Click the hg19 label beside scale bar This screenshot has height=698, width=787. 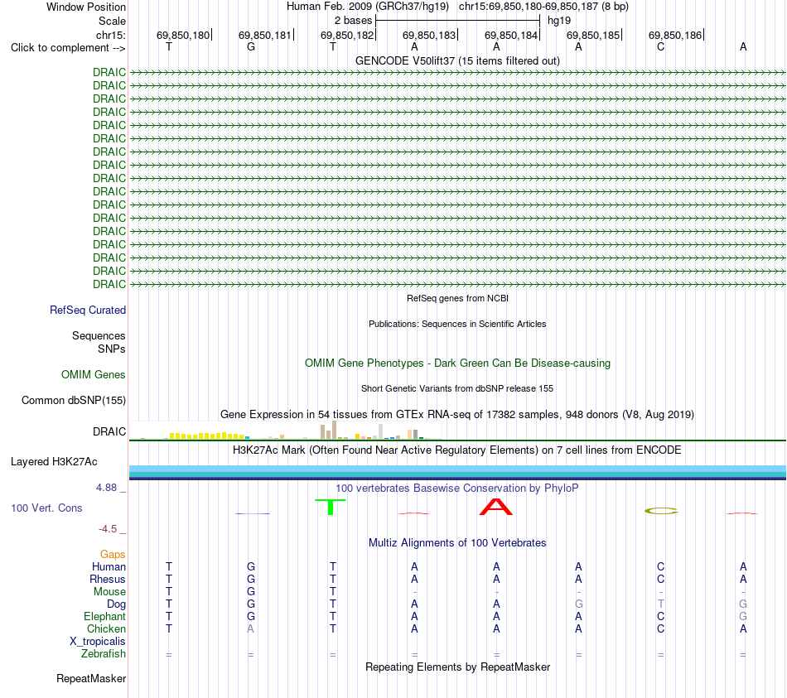(559, 21)
